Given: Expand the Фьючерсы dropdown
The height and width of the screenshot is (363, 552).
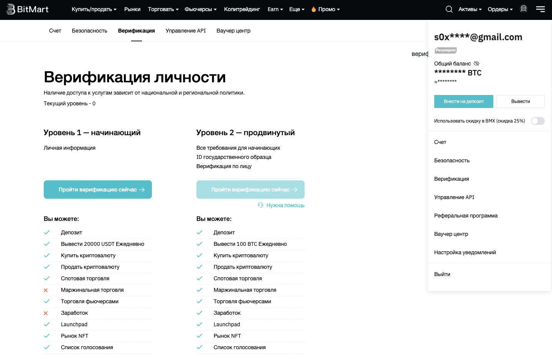Looking at the screenshot, I should (x=201, y=9).
